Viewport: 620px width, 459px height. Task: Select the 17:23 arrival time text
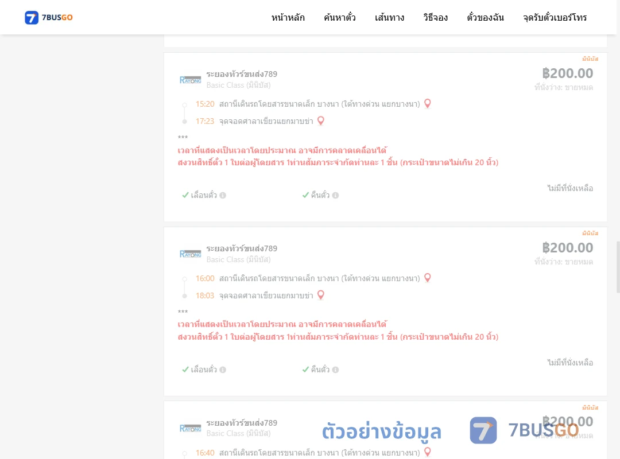205,121
